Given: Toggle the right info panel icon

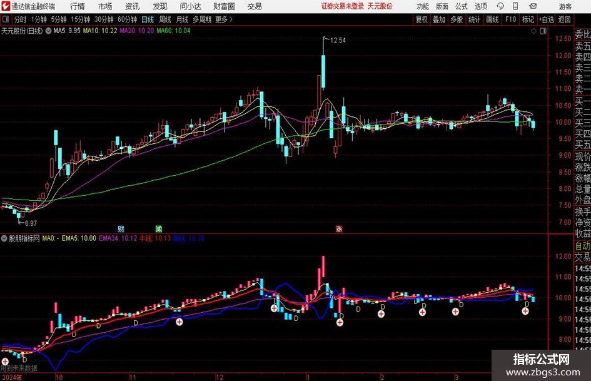Looking at the screenshot, I should (543, 31).
